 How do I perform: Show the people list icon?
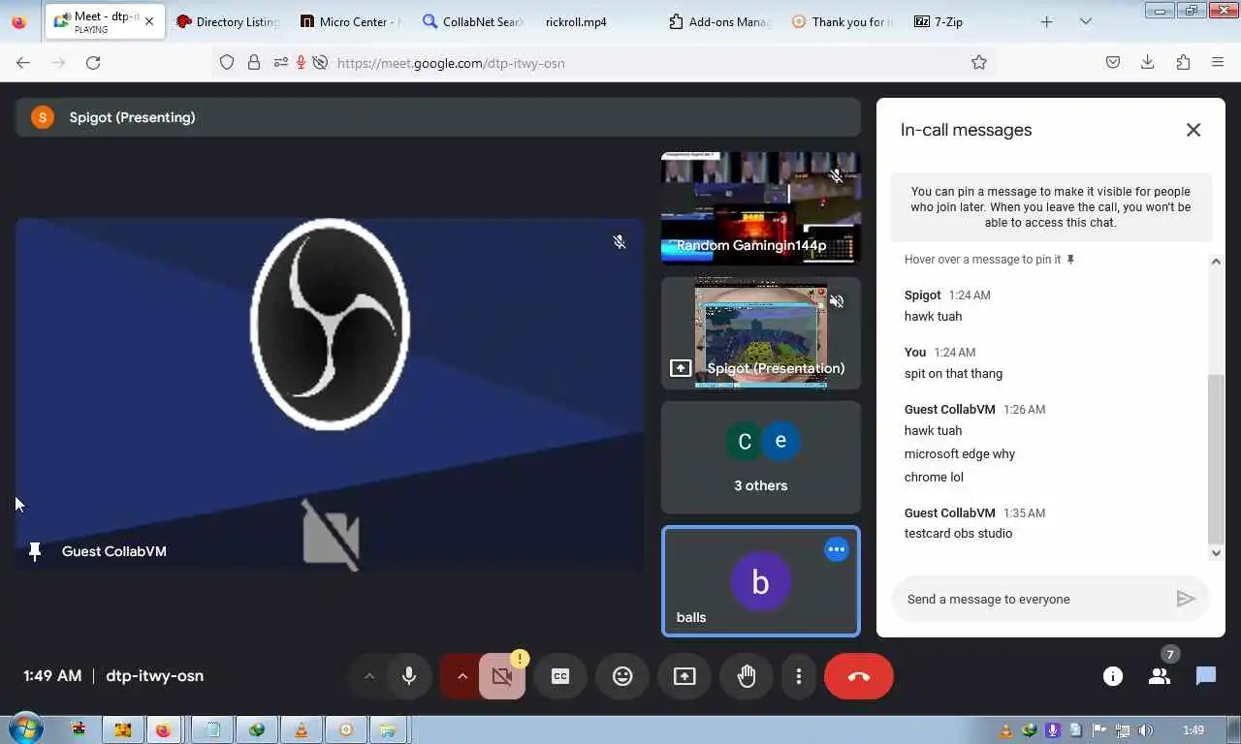pos(1160,676)
